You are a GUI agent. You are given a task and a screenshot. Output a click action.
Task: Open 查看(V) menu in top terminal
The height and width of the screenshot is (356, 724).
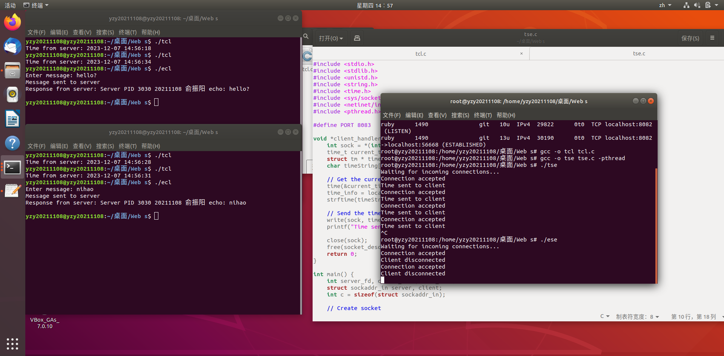pos(82,32)
